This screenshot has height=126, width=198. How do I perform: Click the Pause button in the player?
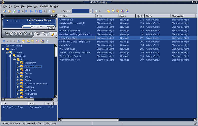click(16, 34)
